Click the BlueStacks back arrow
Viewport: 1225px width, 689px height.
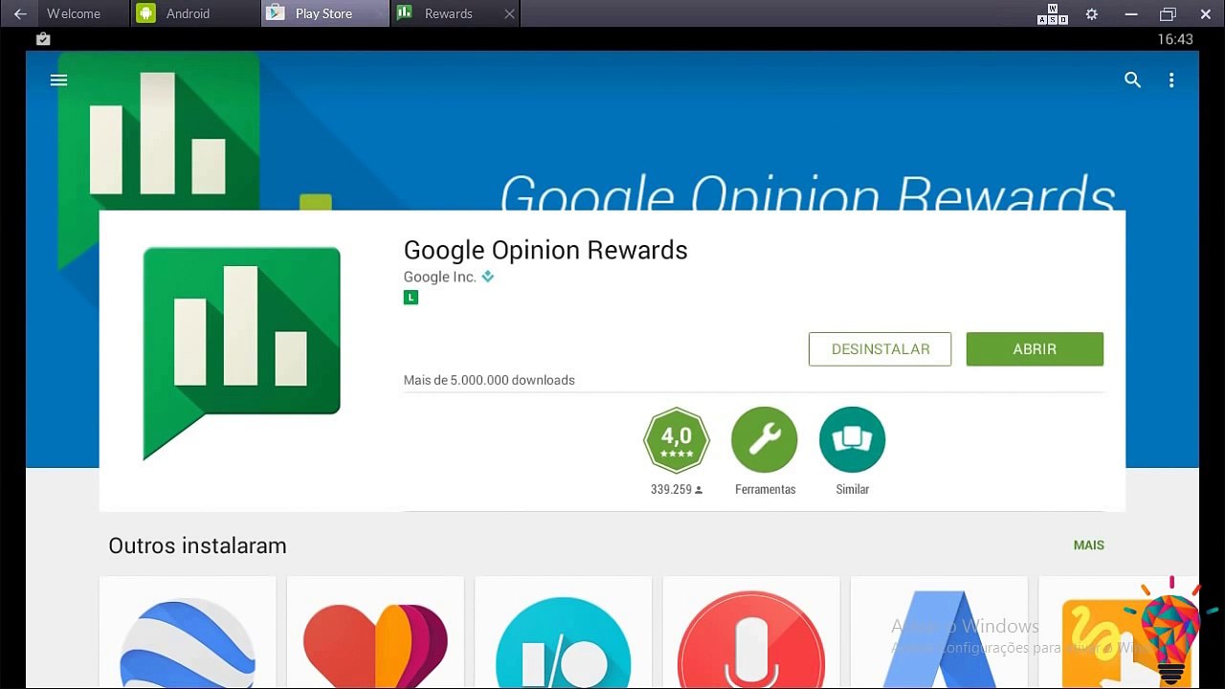[19, 13]
